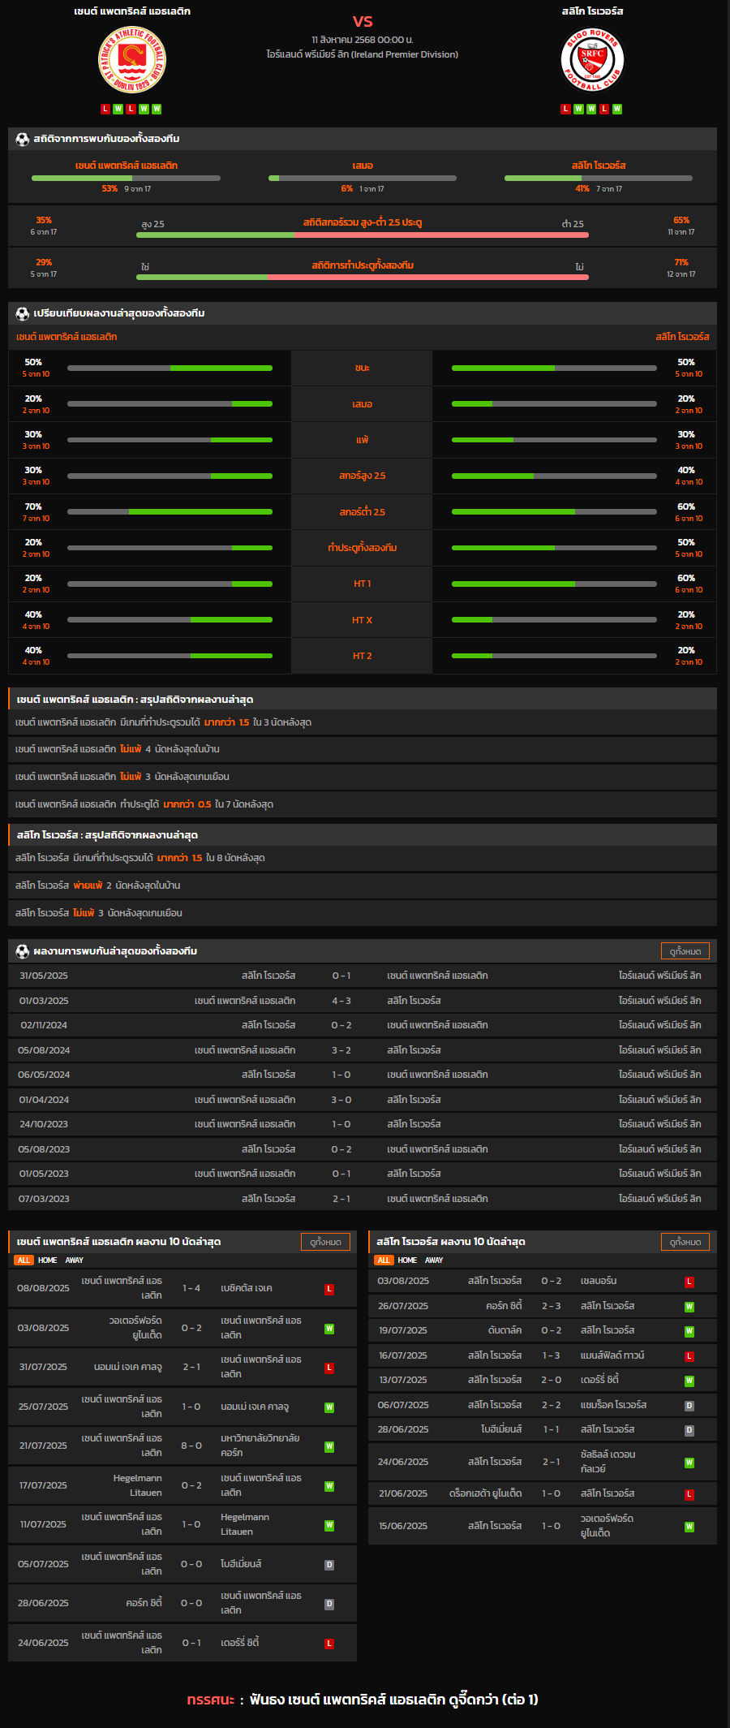Click W badge in 24/06/2025 Sligo 2-1 row

tap(689, 1463)
